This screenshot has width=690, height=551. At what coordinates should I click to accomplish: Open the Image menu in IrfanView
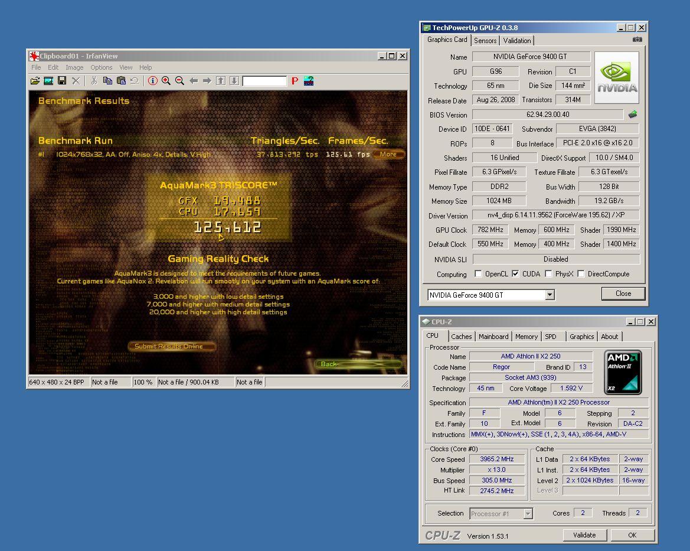pyautogui.click(x=74, y=67)
